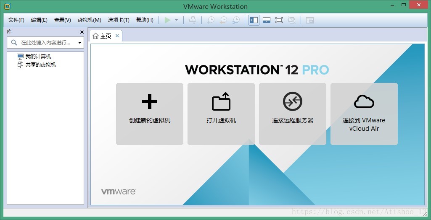Open the power options dropdown arrow
Screen dimensions: 431x220
(x=177, y=20)
